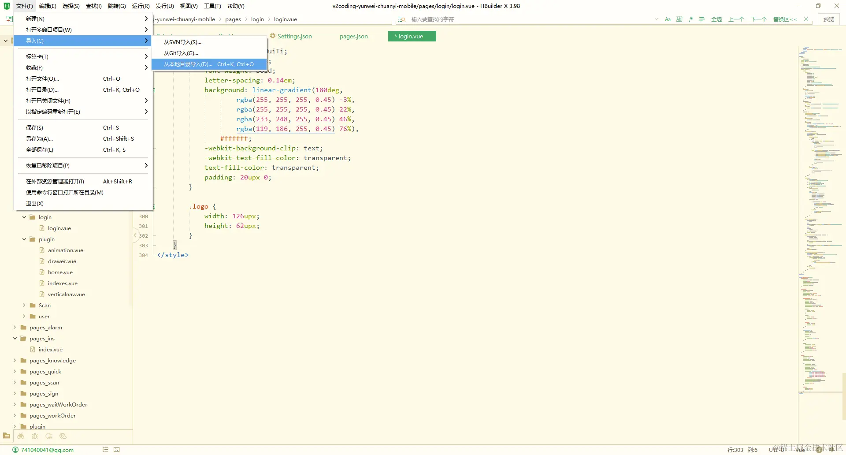Click the sidebar collapse handle
Image resolution: width=846 pixels, height=455 pixels.
(135, 235)
